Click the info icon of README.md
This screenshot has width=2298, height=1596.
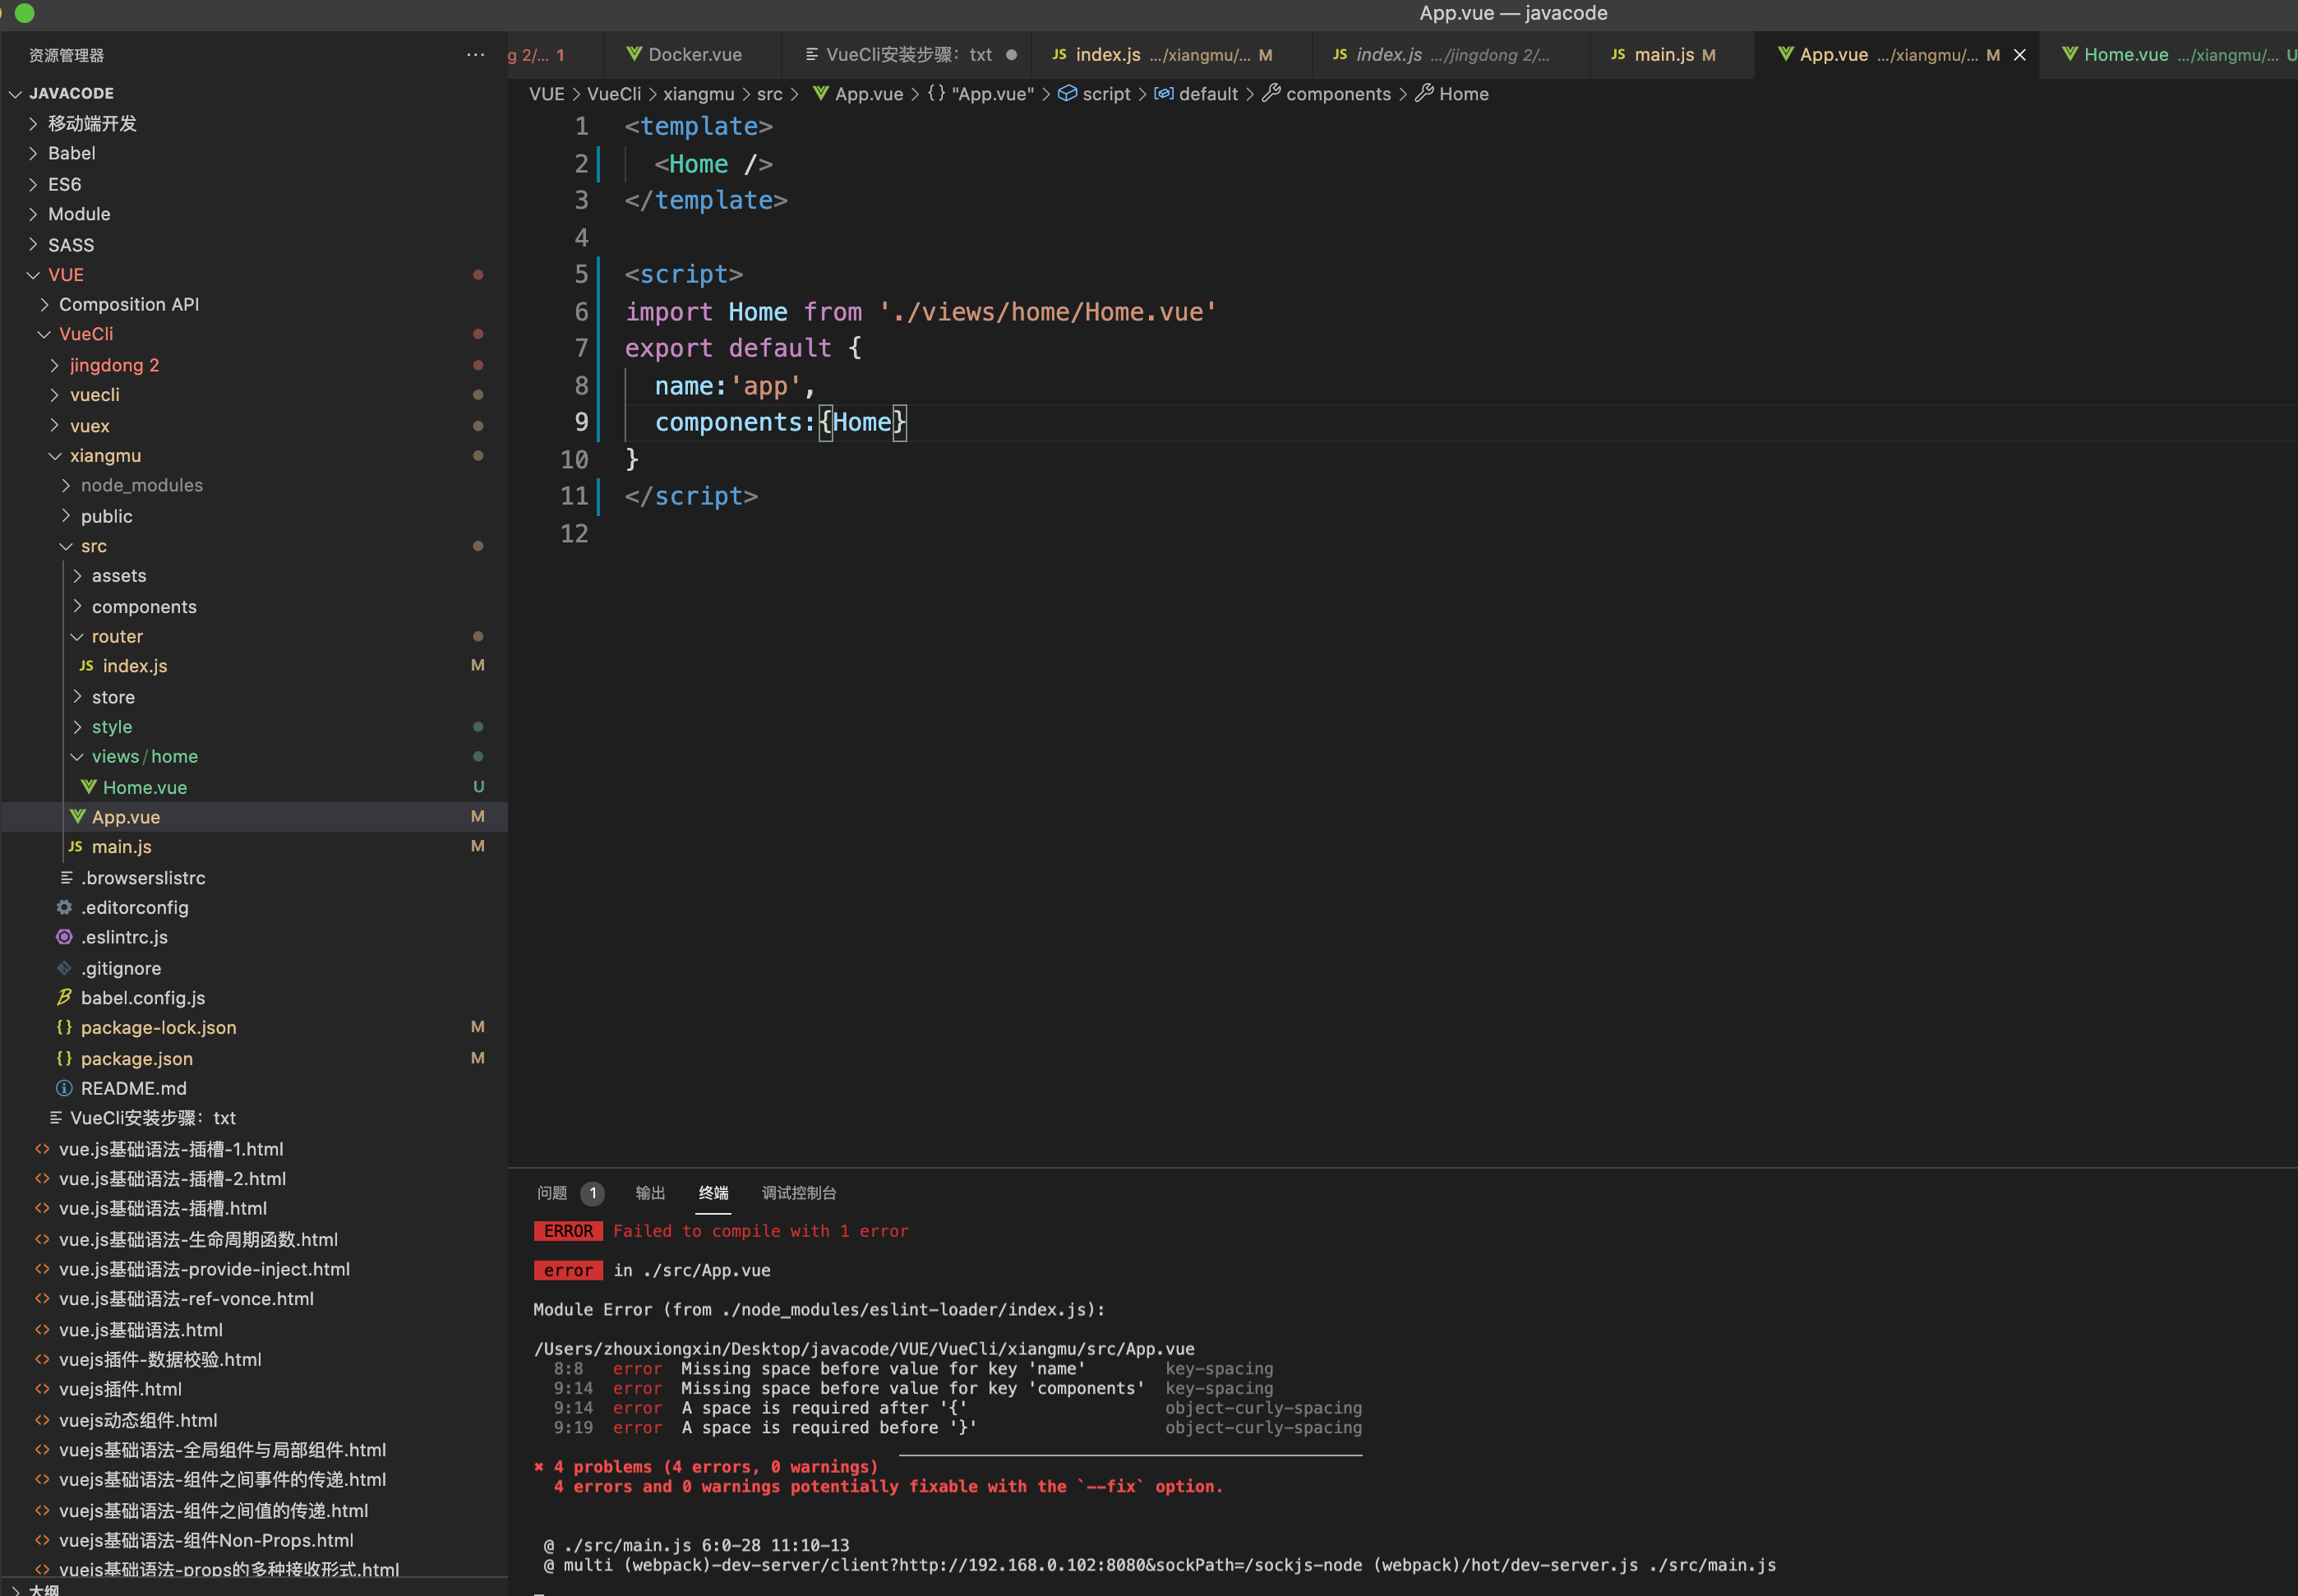[x=64, y=1088]
